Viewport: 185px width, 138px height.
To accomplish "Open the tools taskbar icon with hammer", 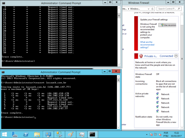I will [x=59, y=135].
